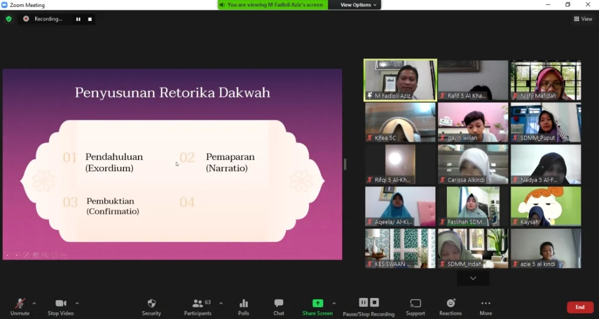
Task: Select azie 5 al kindi video tile
Action: (x=546, y=248)
